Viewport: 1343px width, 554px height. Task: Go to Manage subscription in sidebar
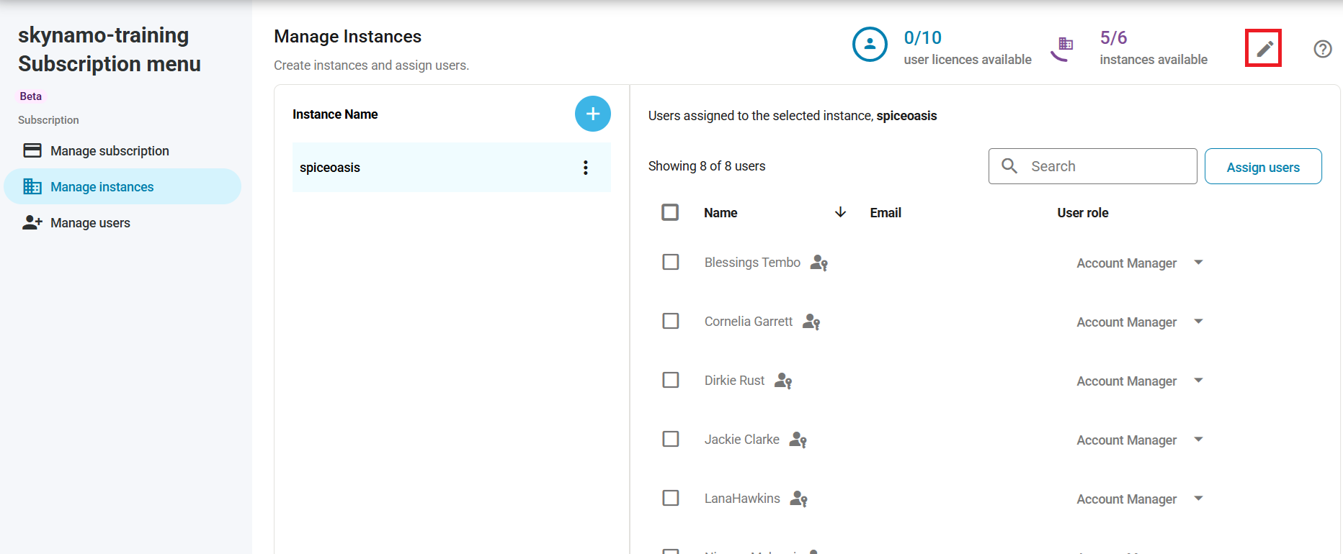(x=110, y=151)
